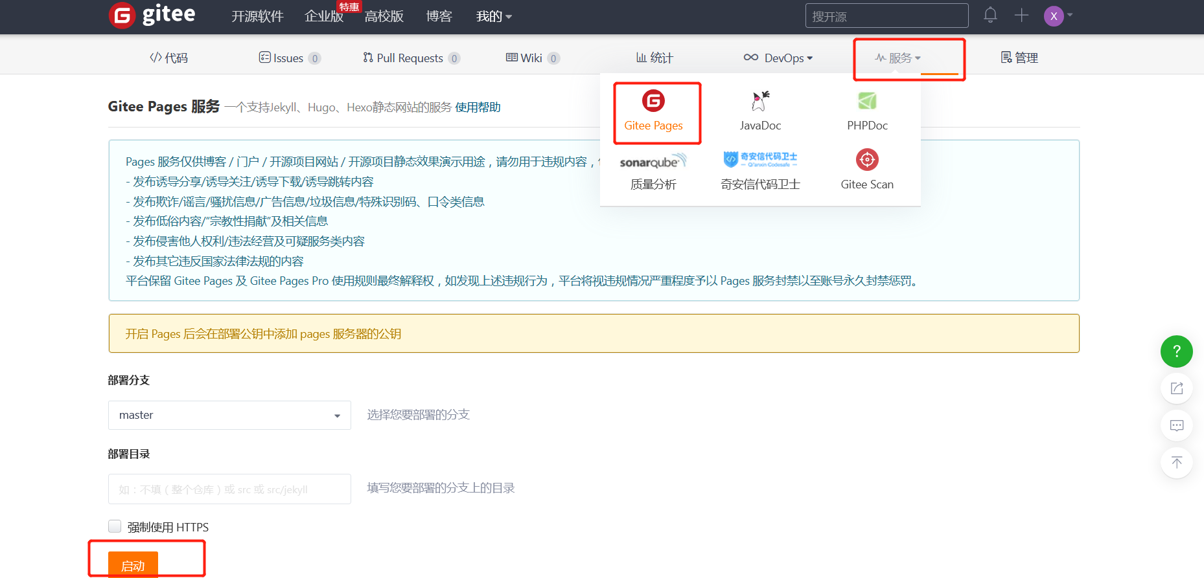Open 开源软件 in top navigation
The width and height of the screenshot is (1204, 578).
pyautogui.click(x=257, y=16)
